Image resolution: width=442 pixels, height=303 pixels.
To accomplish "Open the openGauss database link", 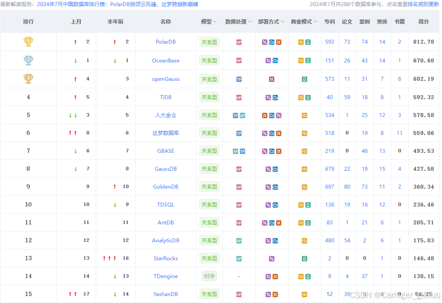I will 166,79.
